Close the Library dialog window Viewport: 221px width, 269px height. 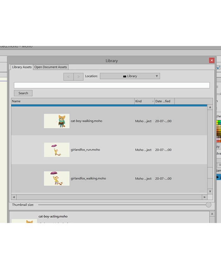[212, 60]
